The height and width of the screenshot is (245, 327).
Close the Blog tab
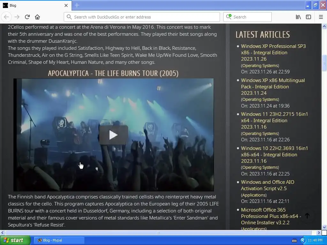[x=66, y=5]
